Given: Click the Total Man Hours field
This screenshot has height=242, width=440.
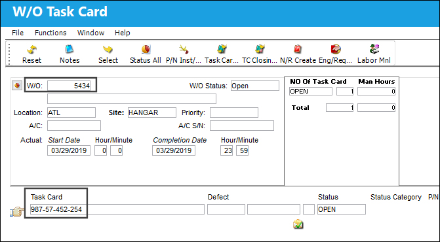Looking at the screenshot, I should [x=376, y=108].
